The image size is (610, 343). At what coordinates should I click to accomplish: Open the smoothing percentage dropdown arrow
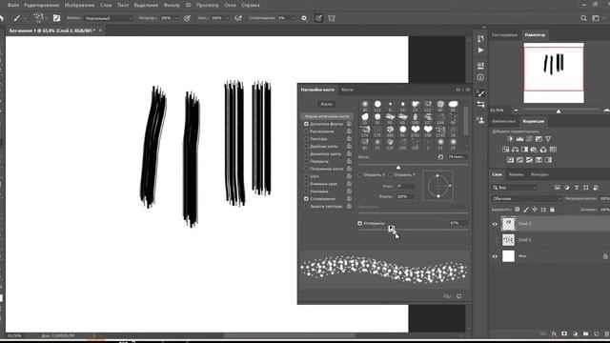pyautogui.click(x=294, y=18)
